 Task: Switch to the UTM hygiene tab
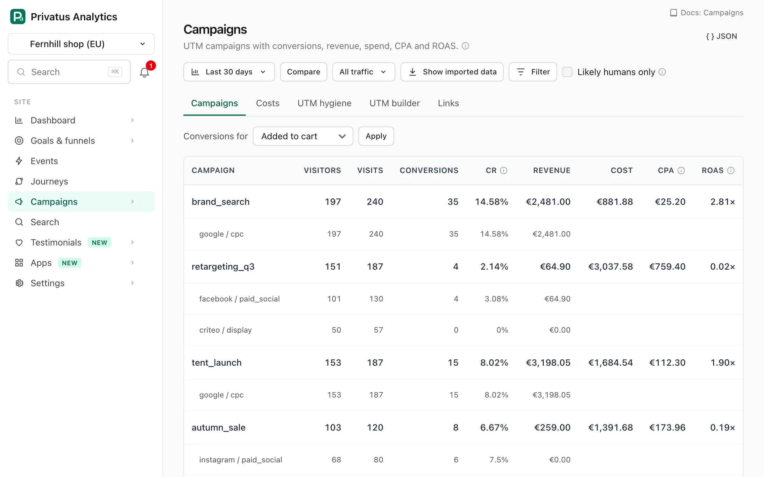[x=324, y=103]
